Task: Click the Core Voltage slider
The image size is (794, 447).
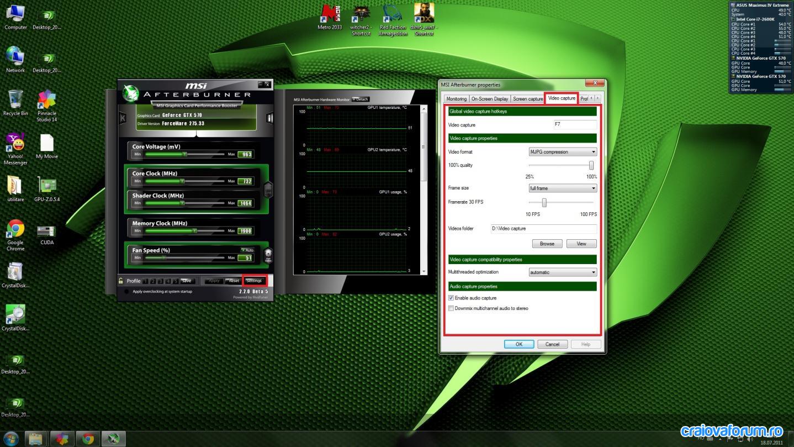Action: tap(185, 154)
